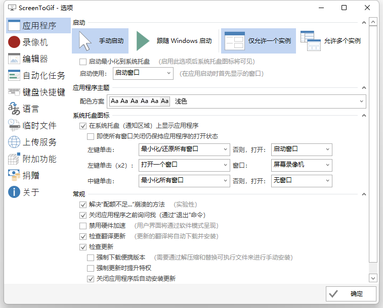Open the 左键单击 (x2) dropdown

[x=184, y=165]
